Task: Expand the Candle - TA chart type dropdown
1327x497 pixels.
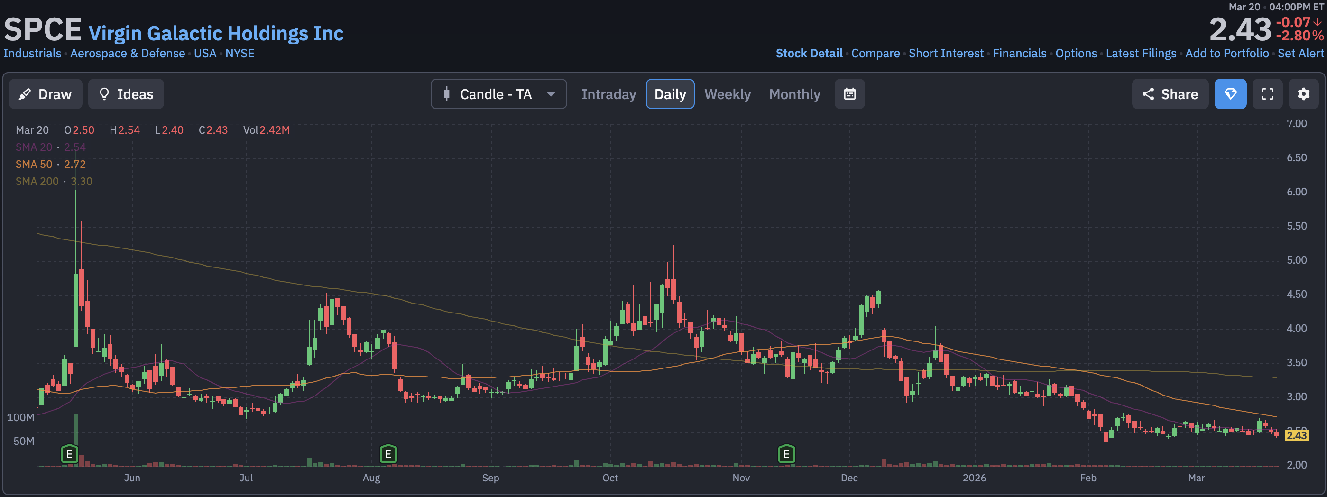Action: tap(498, 94)
